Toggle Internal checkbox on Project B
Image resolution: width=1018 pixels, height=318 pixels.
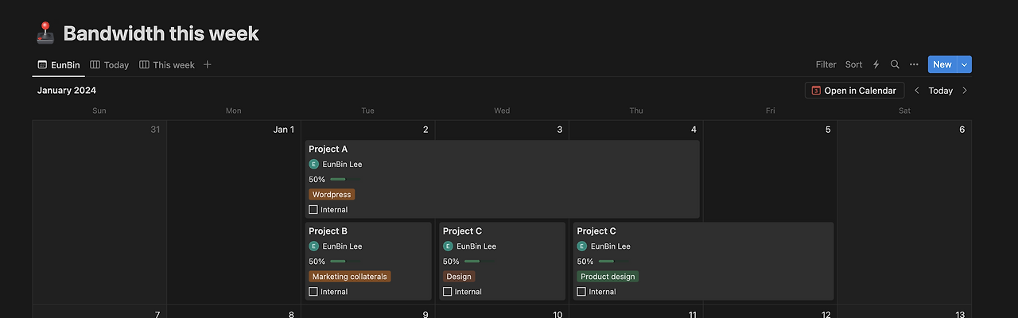[x=313, y=292]
